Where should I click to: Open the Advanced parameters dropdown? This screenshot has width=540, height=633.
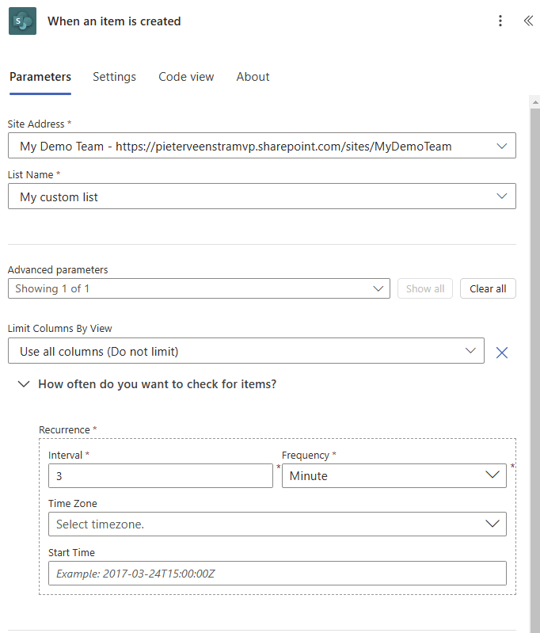[x=199, y=288]
